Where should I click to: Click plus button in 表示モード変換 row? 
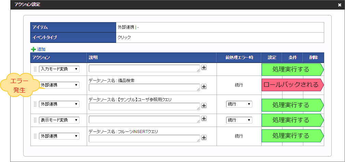(204, 118)
